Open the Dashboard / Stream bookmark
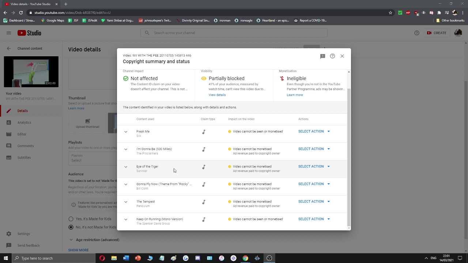 (x=19, y=20)
